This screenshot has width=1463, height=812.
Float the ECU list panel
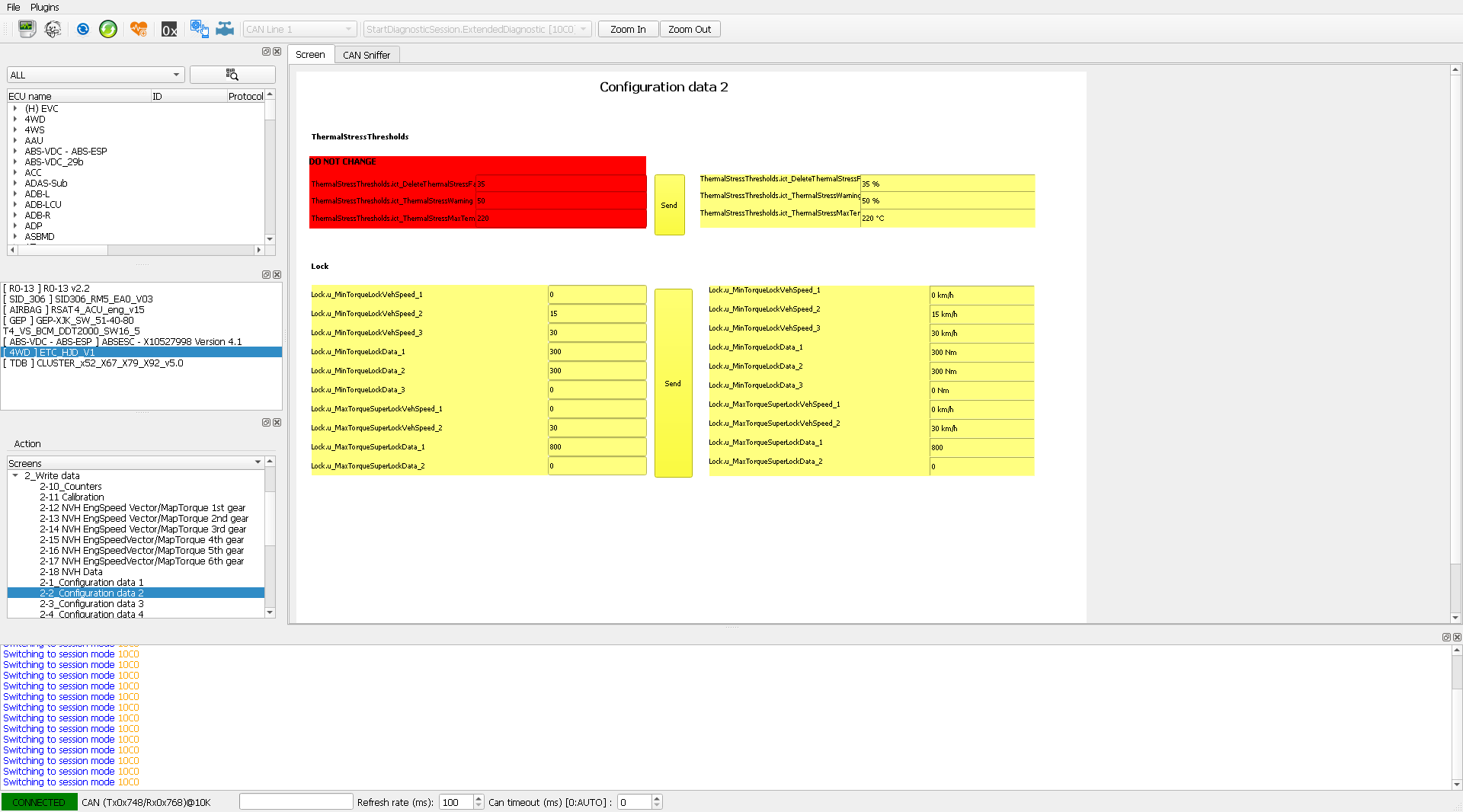coord(266,52)
